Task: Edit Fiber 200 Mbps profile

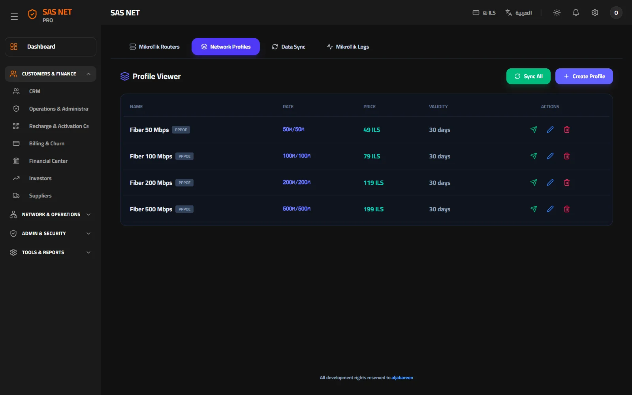Action: click(550, 182)
